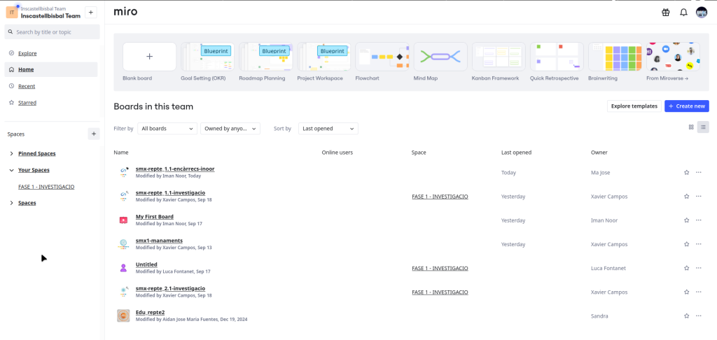The image size is (717, 340).
Task: Toggle the star on the smx1-manaments board
Action: (686, 244)
